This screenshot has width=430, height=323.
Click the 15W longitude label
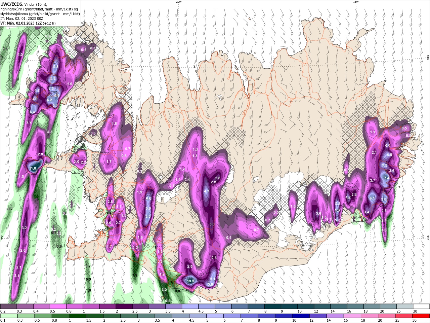(x=356, y=2)
